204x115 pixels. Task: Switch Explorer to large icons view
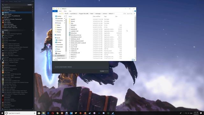(x=135, y=60)
